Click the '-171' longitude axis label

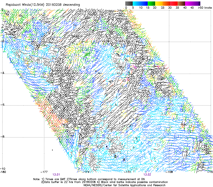click(x=128, y=172)
